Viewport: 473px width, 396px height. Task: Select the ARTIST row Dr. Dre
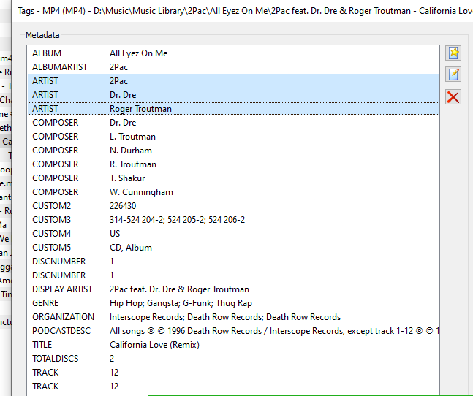pyautogui.click(x=233, y=95)
